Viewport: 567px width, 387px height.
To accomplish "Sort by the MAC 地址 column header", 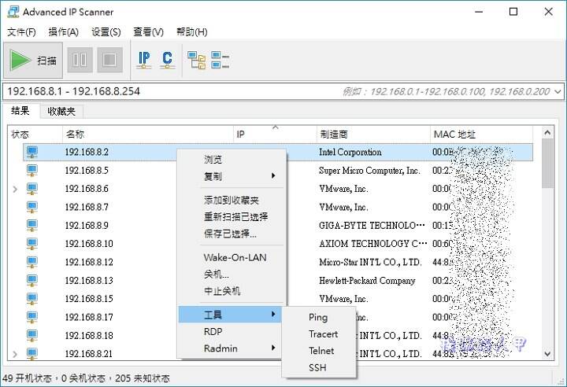I will click(x=482, y=135).
